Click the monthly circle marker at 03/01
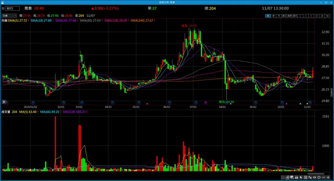 (x=82, y=102)
